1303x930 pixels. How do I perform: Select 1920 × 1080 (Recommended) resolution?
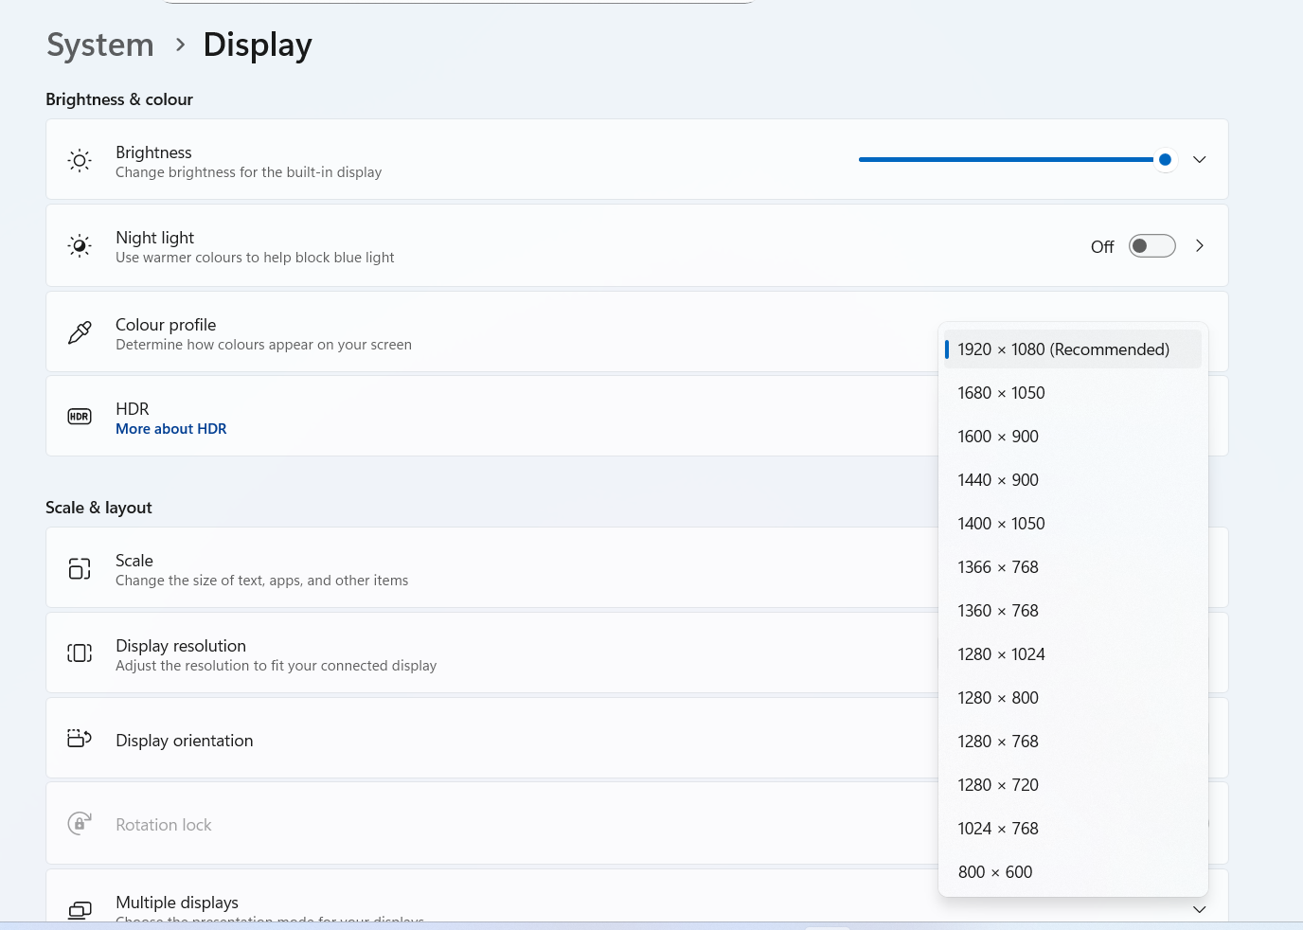click(x=1062, y=349)
